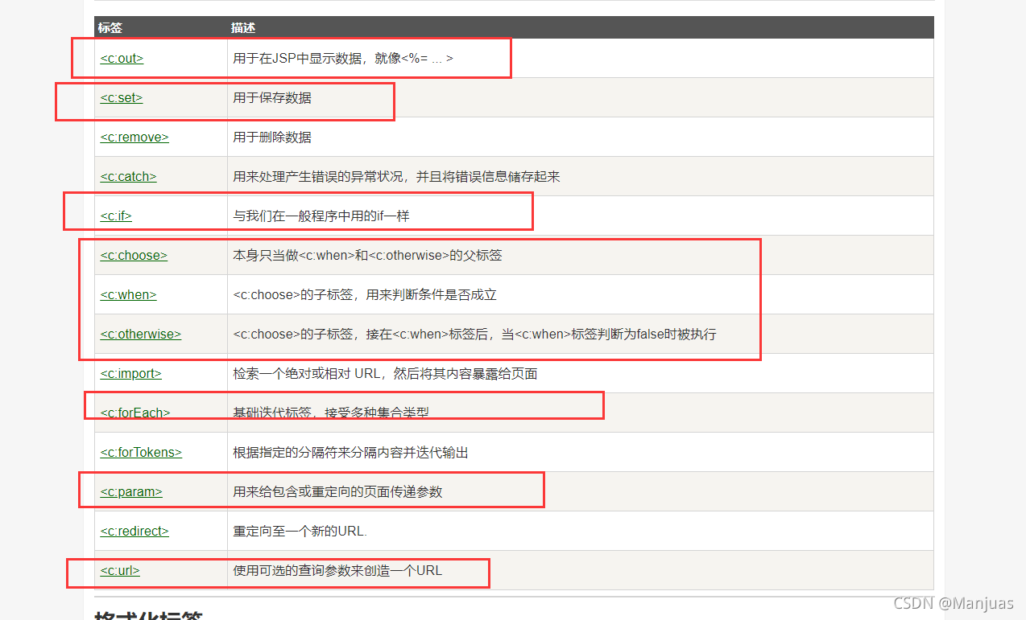Image resolution: width=1026 pixels, height=620 pixels.
Task: Select the text 用于保存数据
Action: click(272, 98)
